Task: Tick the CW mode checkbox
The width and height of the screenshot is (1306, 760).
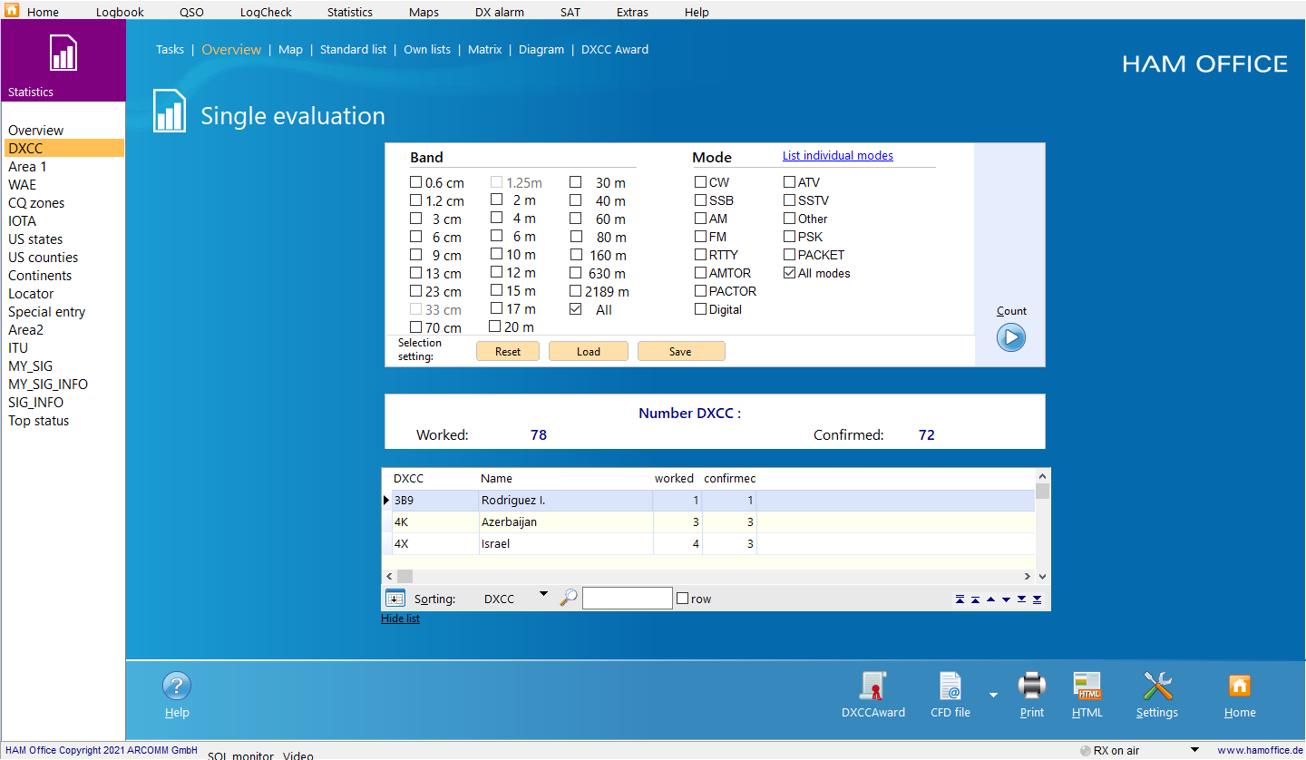Action: 700,182
